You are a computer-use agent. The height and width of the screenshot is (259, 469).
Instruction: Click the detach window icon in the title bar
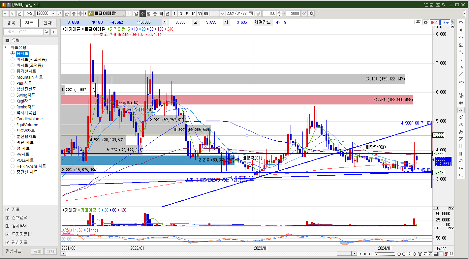426,5
